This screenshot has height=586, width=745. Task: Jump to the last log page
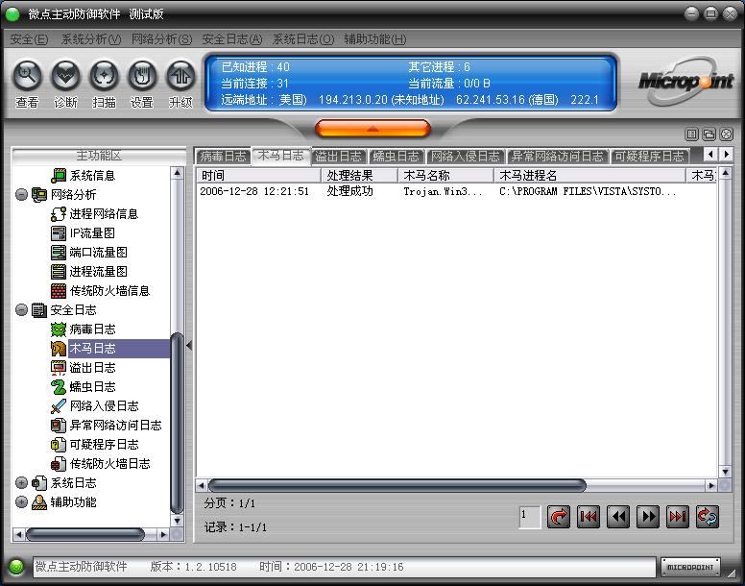(678, 517)
